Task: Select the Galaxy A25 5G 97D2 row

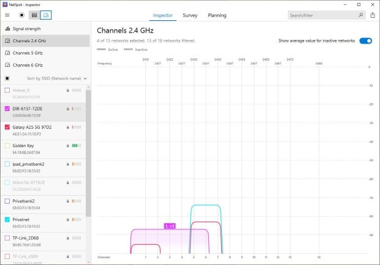Action: pyautogui.click(x=43, y=131)
